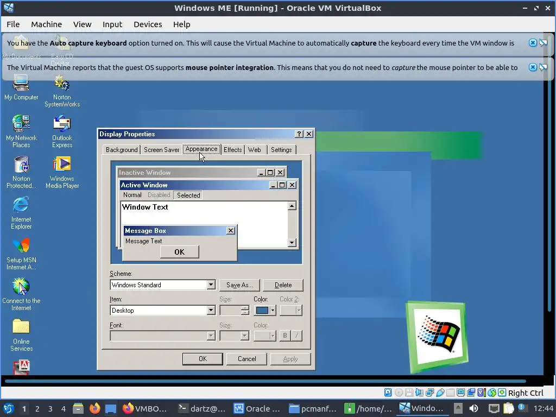Click the preview scrollbar down arrow
The width and height of the screenshot is (556, 417).
[292, 243]
